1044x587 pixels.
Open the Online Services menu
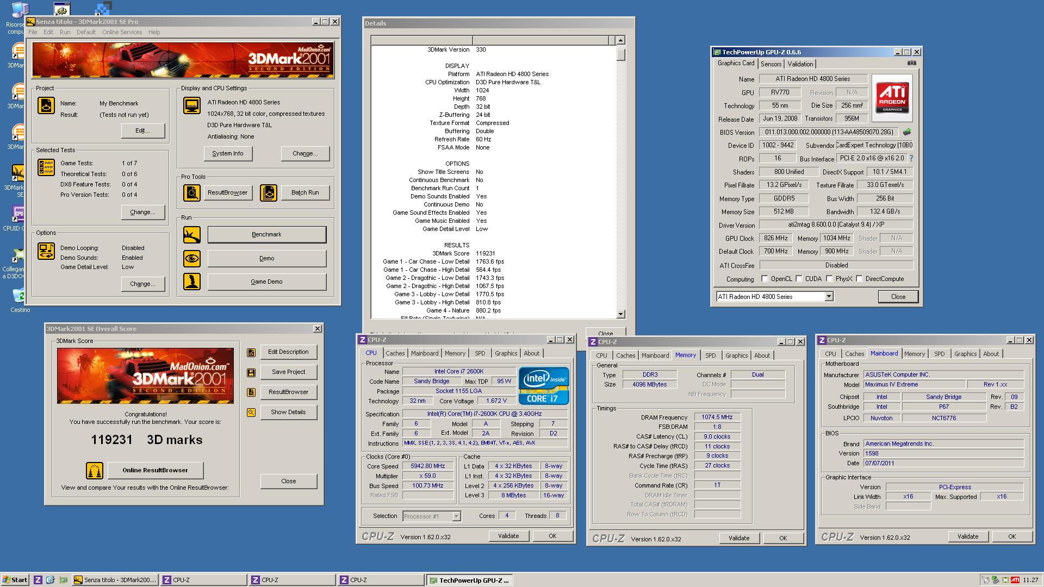122,32
